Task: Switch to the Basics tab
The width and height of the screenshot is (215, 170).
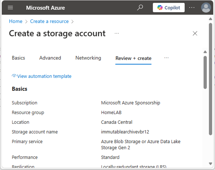Action: click(x=18, y=58)
